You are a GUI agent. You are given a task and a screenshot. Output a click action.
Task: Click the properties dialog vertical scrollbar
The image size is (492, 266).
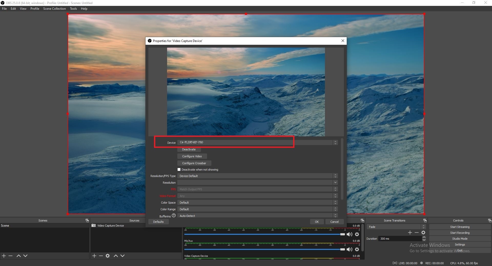pyautogui.click(x=342, y=169)
